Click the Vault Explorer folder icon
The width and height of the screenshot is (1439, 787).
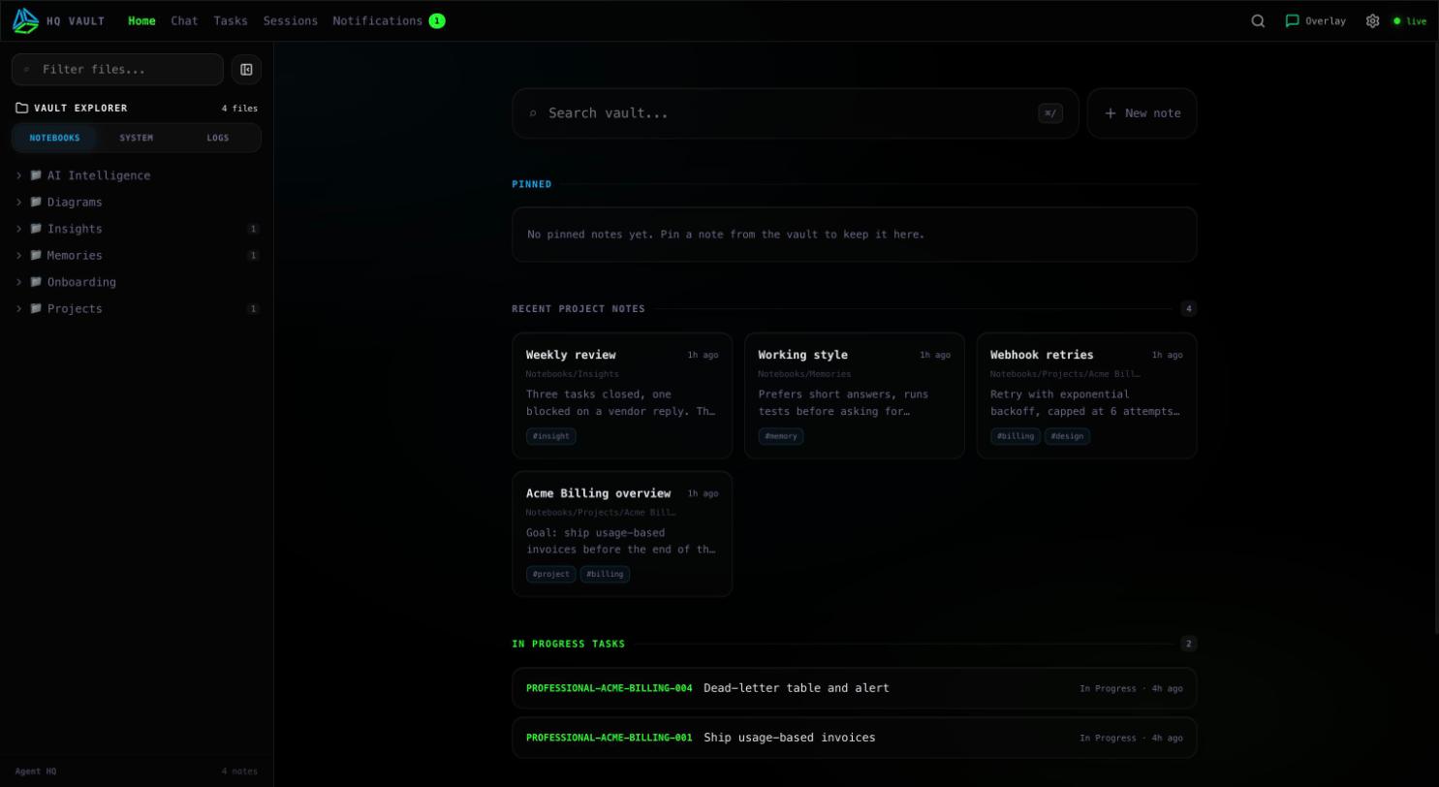point(21,108)
